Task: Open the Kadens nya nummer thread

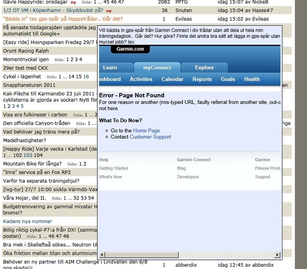Action: (28, 221)
